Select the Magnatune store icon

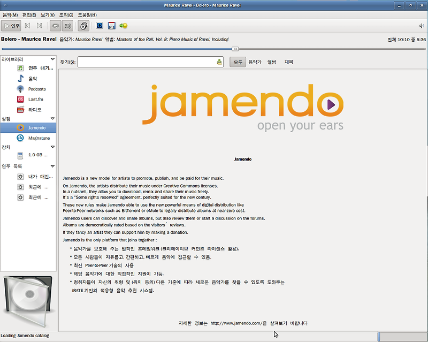(20, 138)
